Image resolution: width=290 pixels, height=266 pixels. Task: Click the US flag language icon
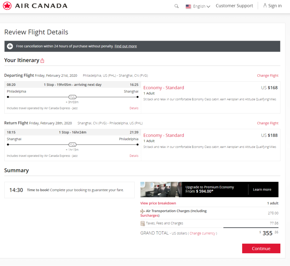coord(188,7)
